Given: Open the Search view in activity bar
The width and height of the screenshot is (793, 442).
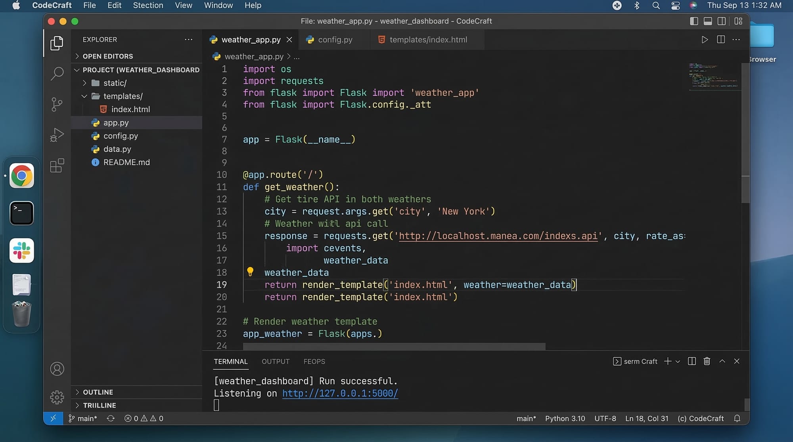Looking at the screenshot, I should 57,73.
